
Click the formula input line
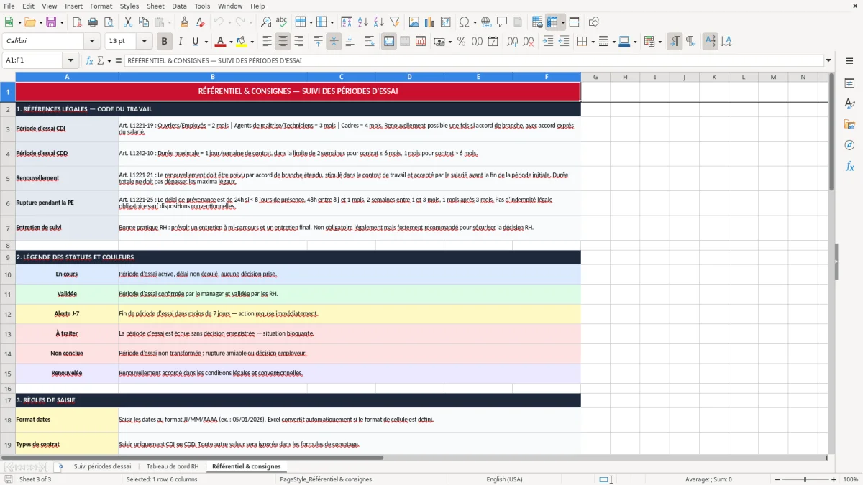point(473,61)
